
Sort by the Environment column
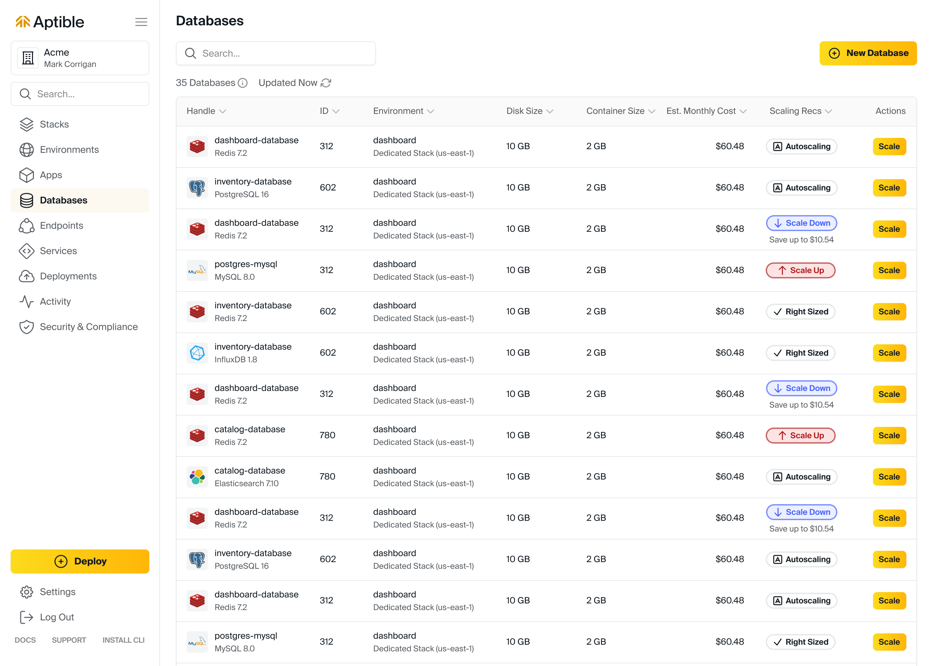403,111
